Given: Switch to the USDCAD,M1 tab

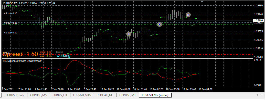Looking at the screenshot, I should pos(105,95).
